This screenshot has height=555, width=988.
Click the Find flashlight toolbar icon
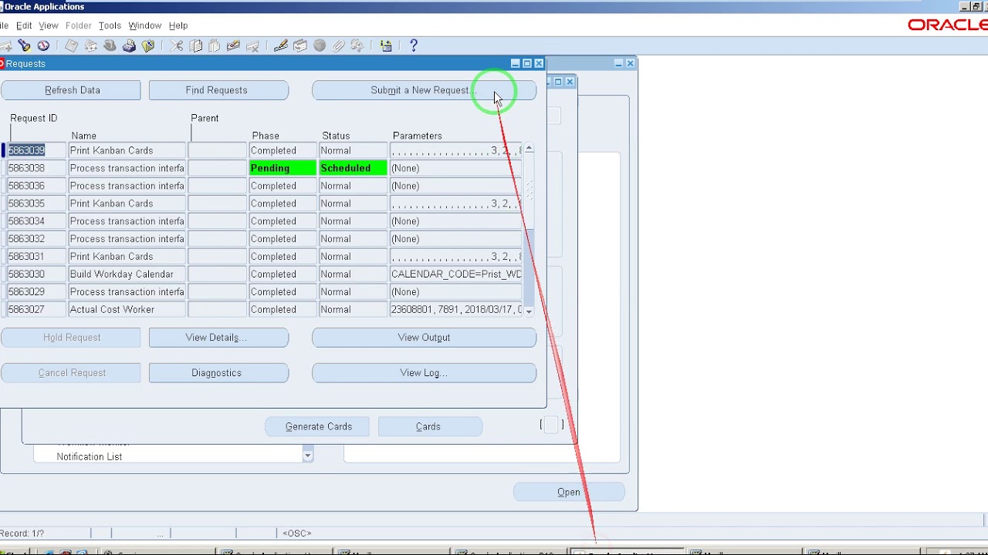[24, 46]
